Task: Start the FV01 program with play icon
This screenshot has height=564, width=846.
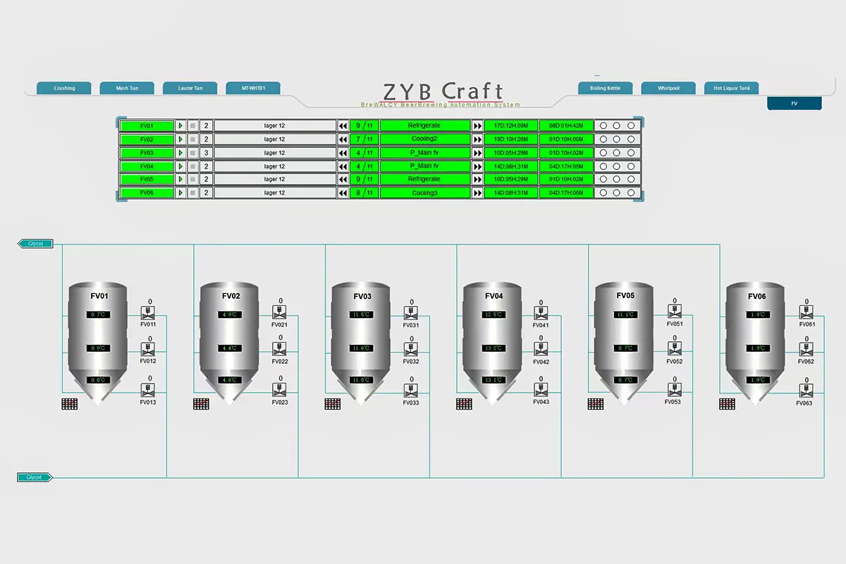Action: (x=180, y=125)
